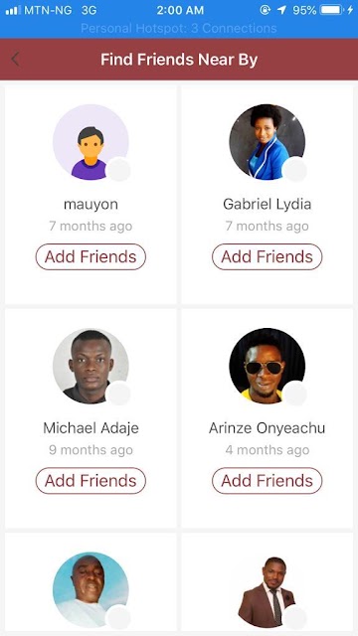358x636 pixels.
Task: Tap status dot on Michael Adaje's avatar
Action: point(118,394)
